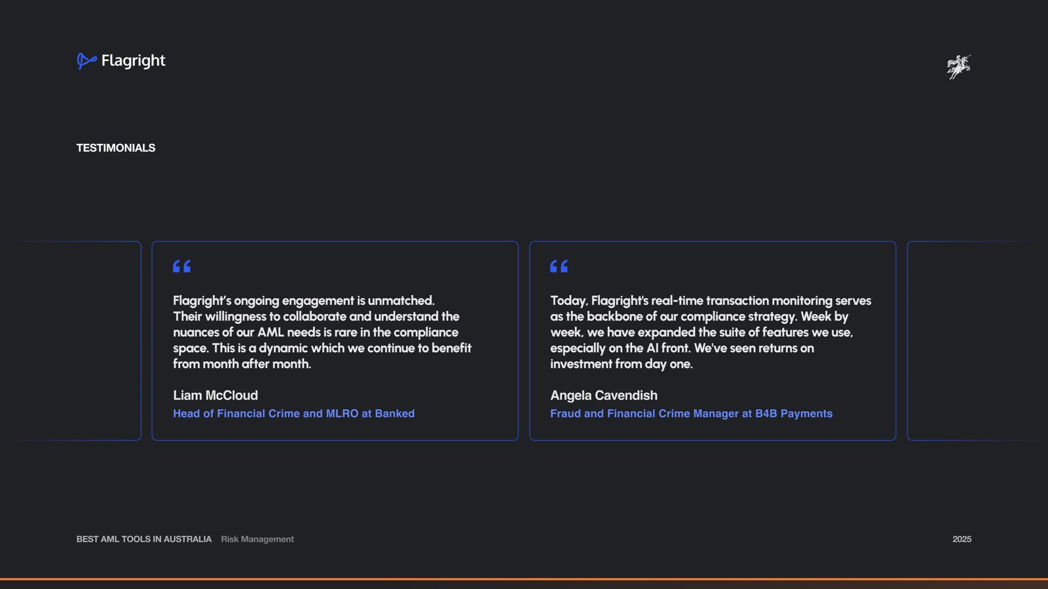
Task: Click the 2025 year in the footer
Action: point(962,539)
